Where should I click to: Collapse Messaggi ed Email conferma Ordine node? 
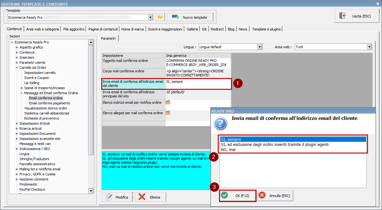(21, 93)
